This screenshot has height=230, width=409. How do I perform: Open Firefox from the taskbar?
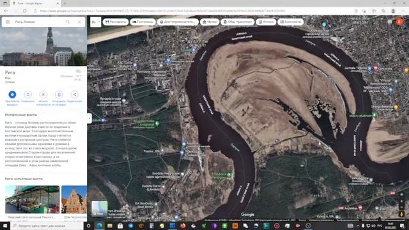click(183, 226)
